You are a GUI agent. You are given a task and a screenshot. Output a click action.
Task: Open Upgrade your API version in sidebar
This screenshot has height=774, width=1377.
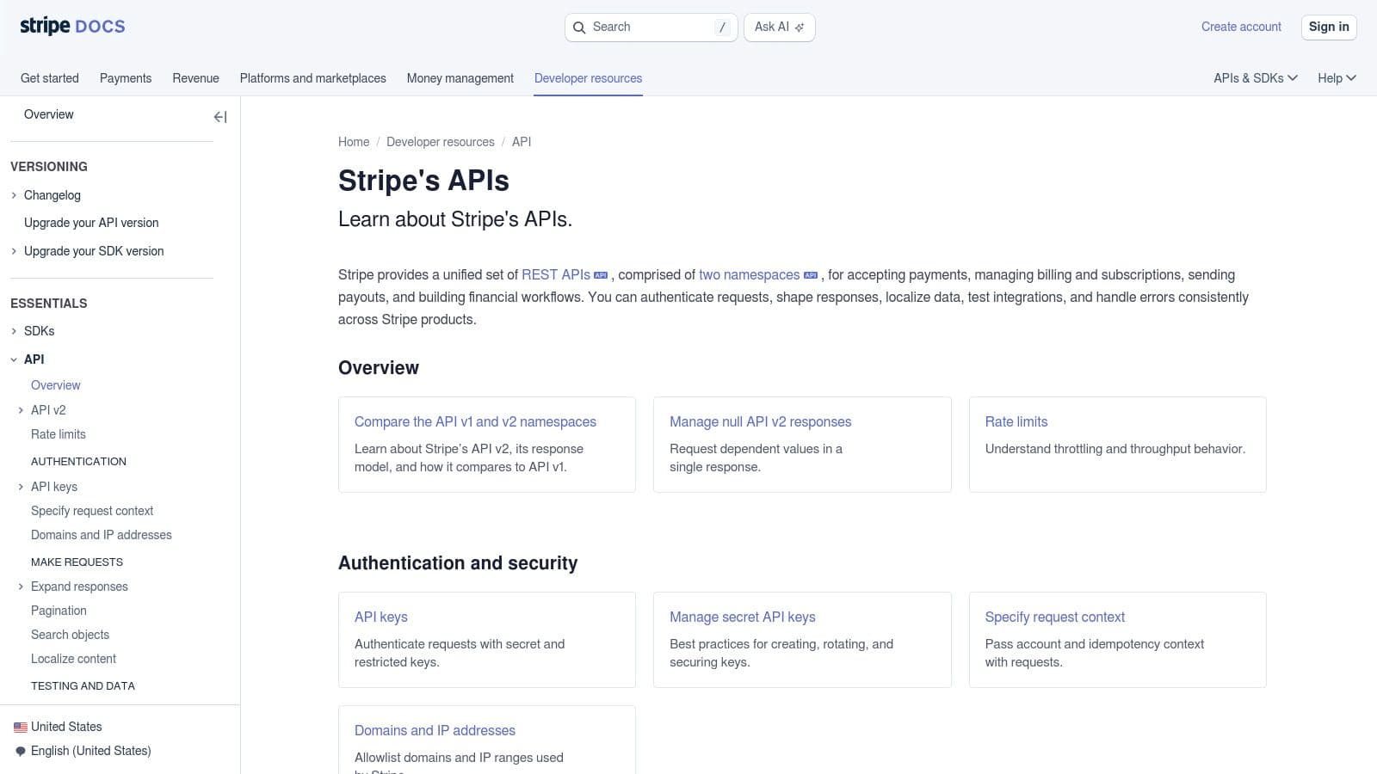91,223
